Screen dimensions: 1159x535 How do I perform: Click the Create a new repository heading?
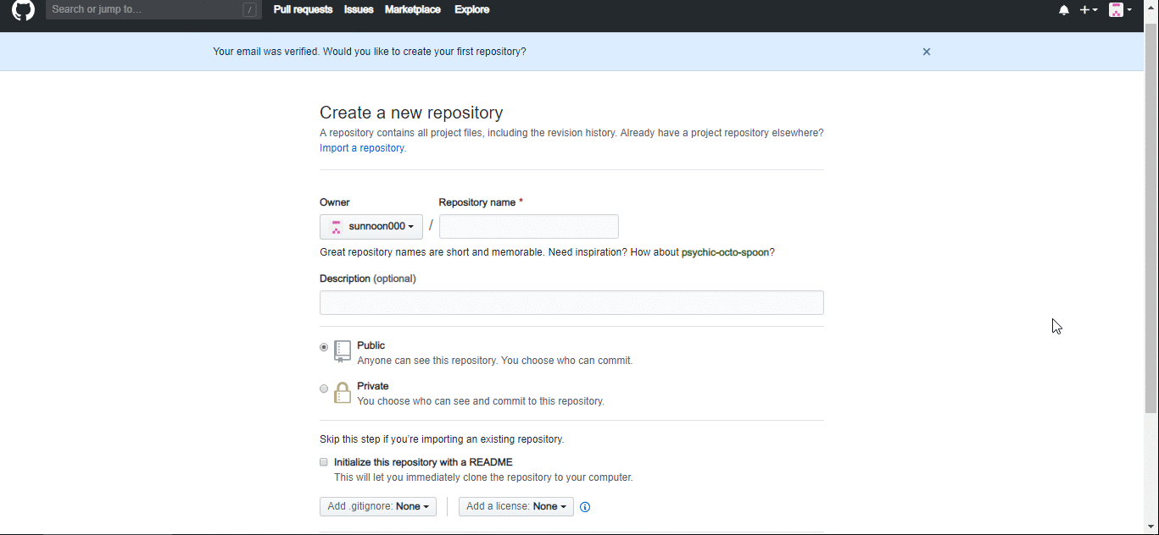click(411, 113)
